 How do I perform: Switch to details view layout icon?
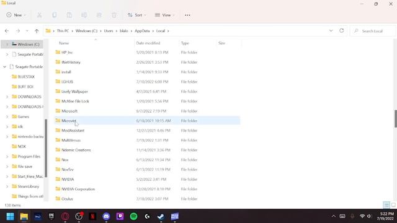click(x=386, y=205)
